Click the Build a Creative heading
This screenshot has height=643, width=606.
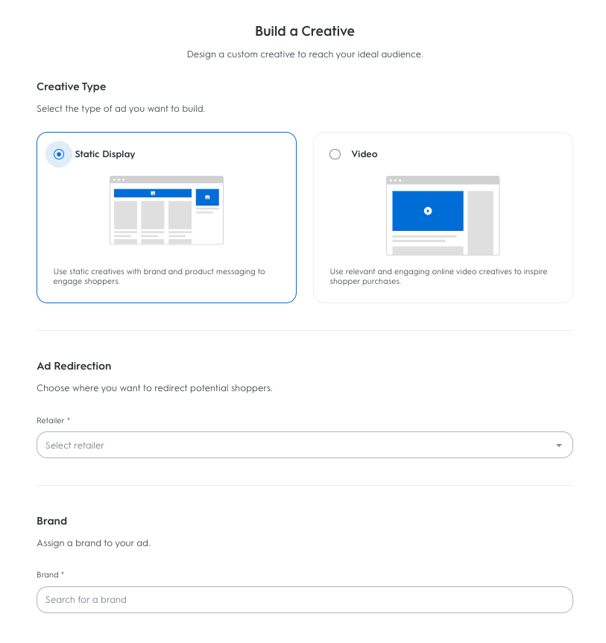pyautogui.click(x=304, y=31)
